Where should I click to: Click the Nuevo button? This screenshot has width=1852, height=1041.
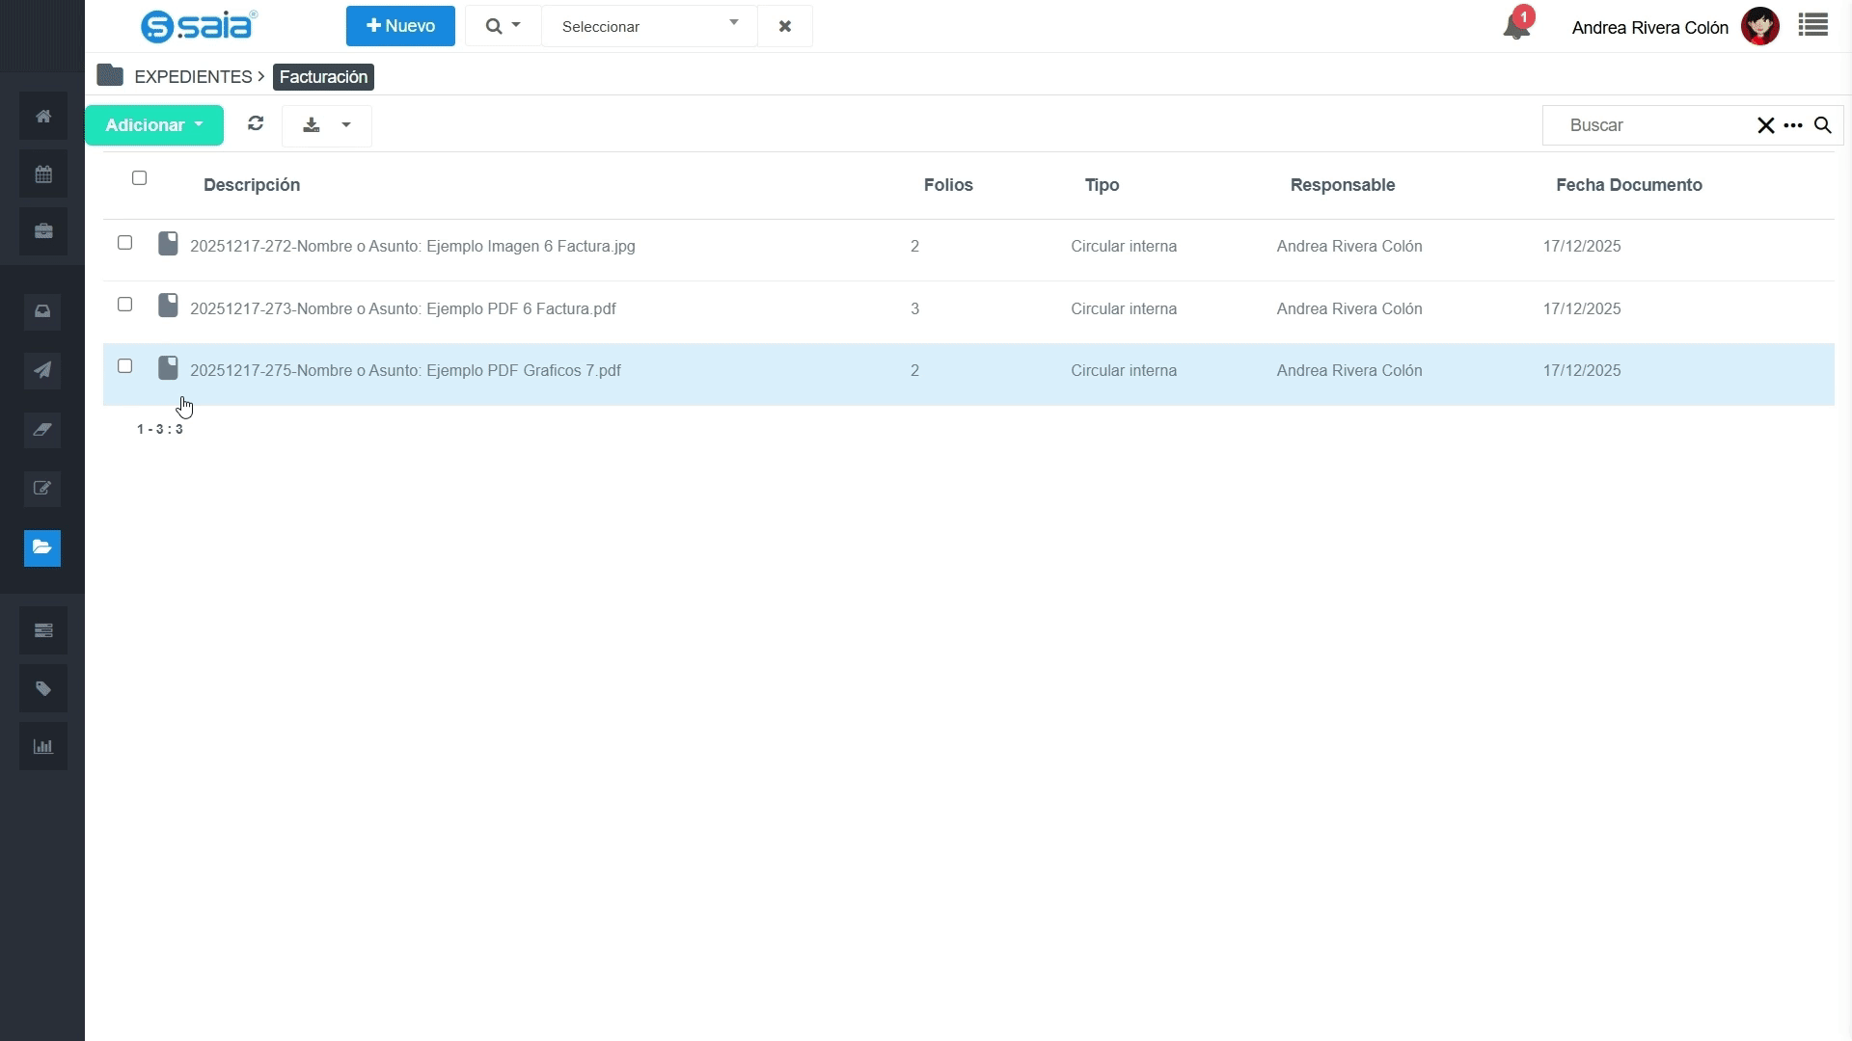[x=400, y=26]
